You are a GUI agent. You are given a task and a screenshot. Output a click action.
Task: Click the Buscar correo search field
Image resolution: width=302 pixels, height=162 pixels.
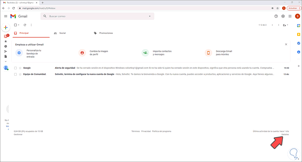97,16
